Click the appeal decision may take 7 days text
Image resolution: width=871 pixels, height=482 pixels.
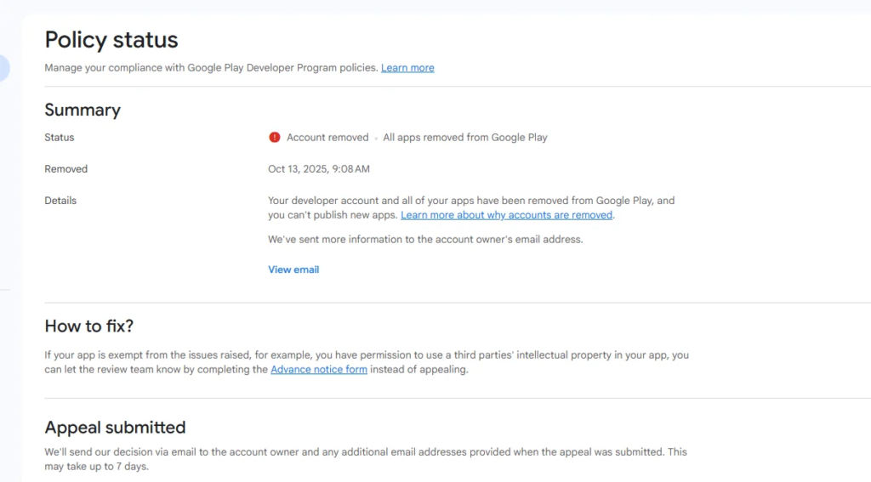(x=366, y=459)
